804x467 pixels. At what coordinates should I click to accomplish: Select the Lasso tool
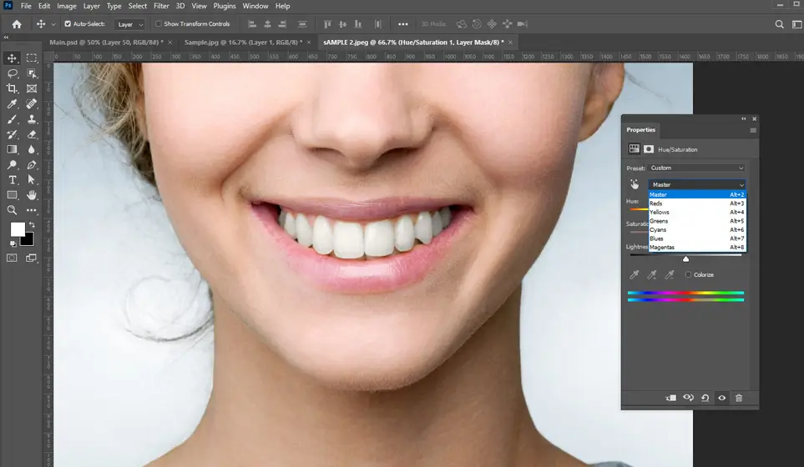pos(12,73)
